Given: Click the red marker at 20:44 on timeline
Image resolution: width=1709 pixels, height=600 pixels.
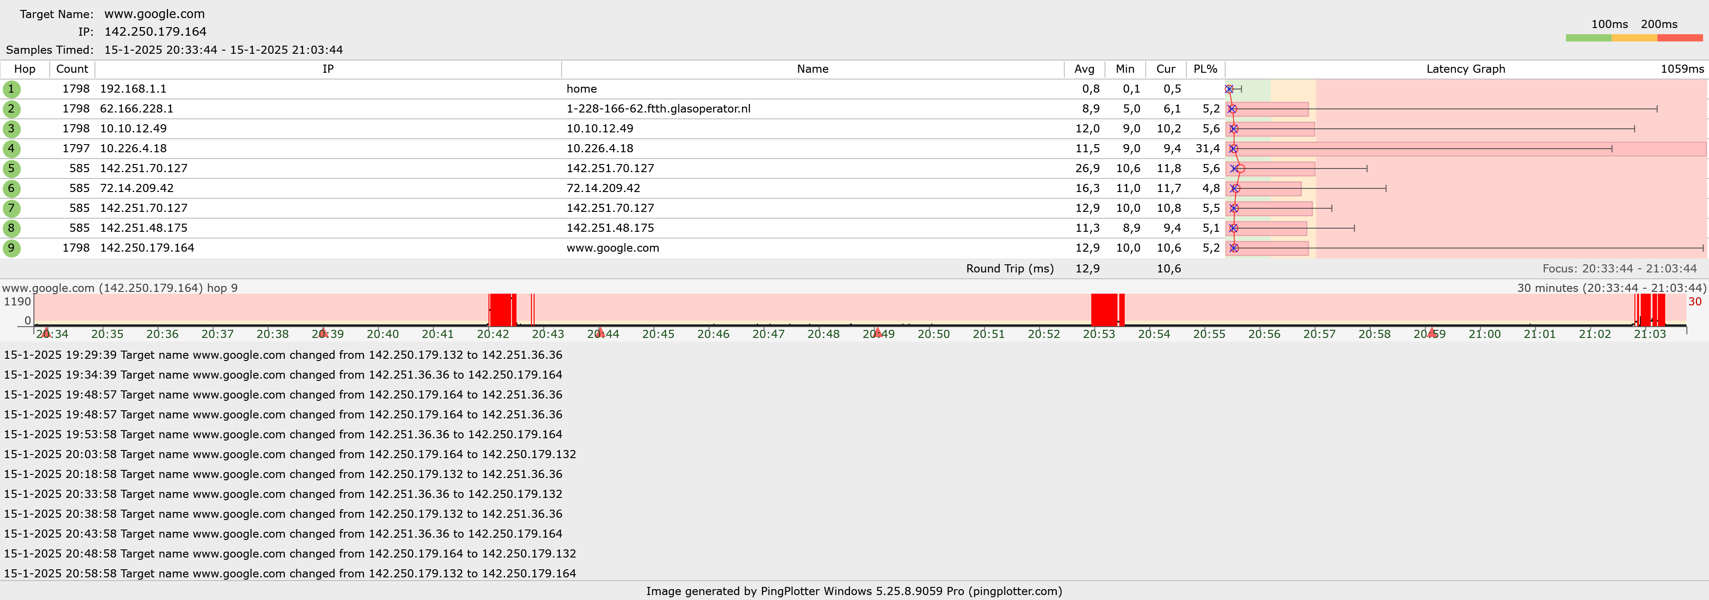Looking at the screenshot, I should tap(601, 332).
